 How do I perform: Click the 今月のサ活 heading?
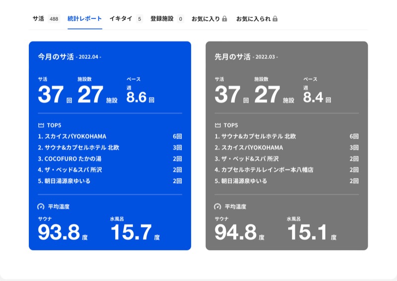point(56,56)
